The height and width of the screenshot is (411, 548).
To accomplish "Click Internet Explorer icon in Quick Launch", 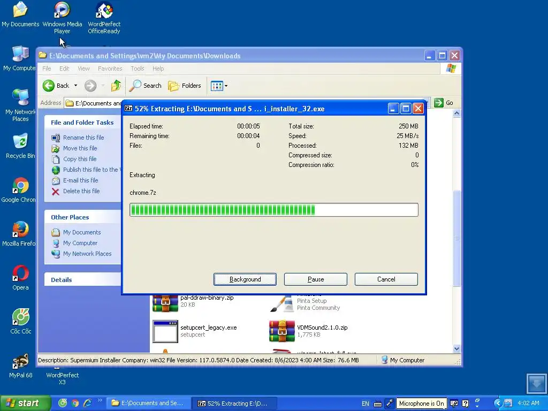I will 87,404.
